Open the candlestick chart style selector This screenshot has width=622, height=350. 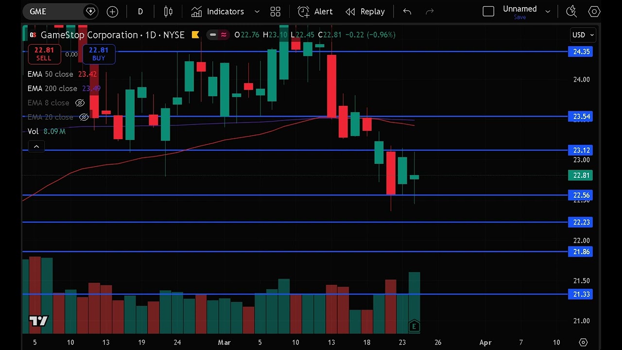click(x=168, y=11)
